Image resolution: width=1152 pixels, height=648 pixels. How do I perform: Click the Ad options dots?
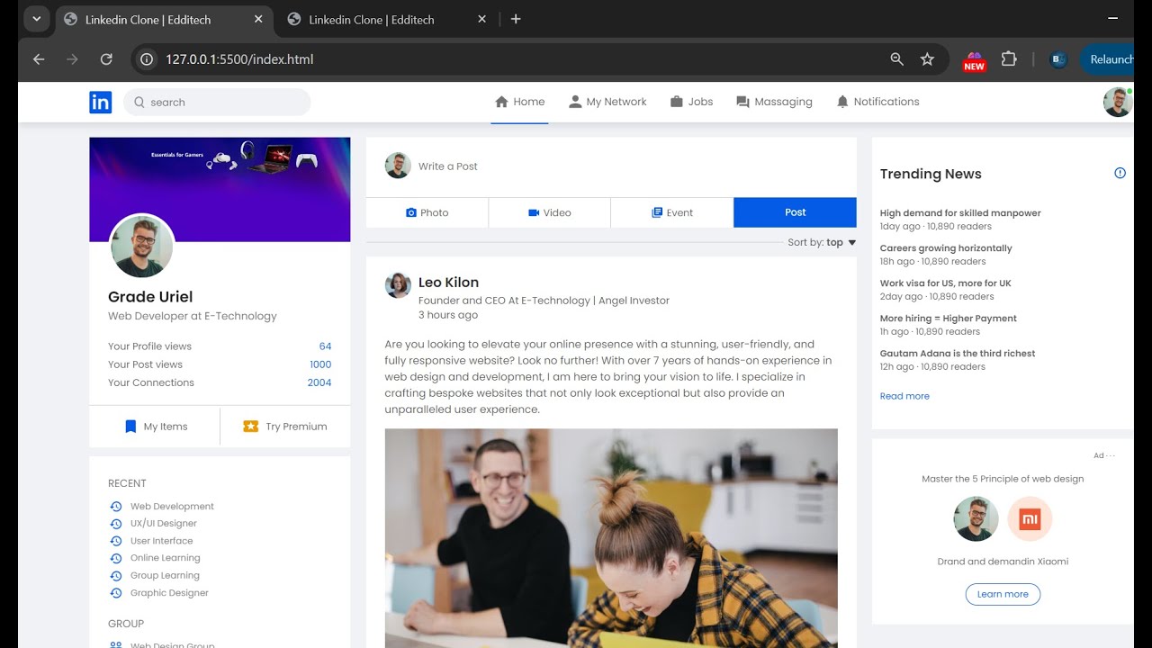pos(1111,456)
